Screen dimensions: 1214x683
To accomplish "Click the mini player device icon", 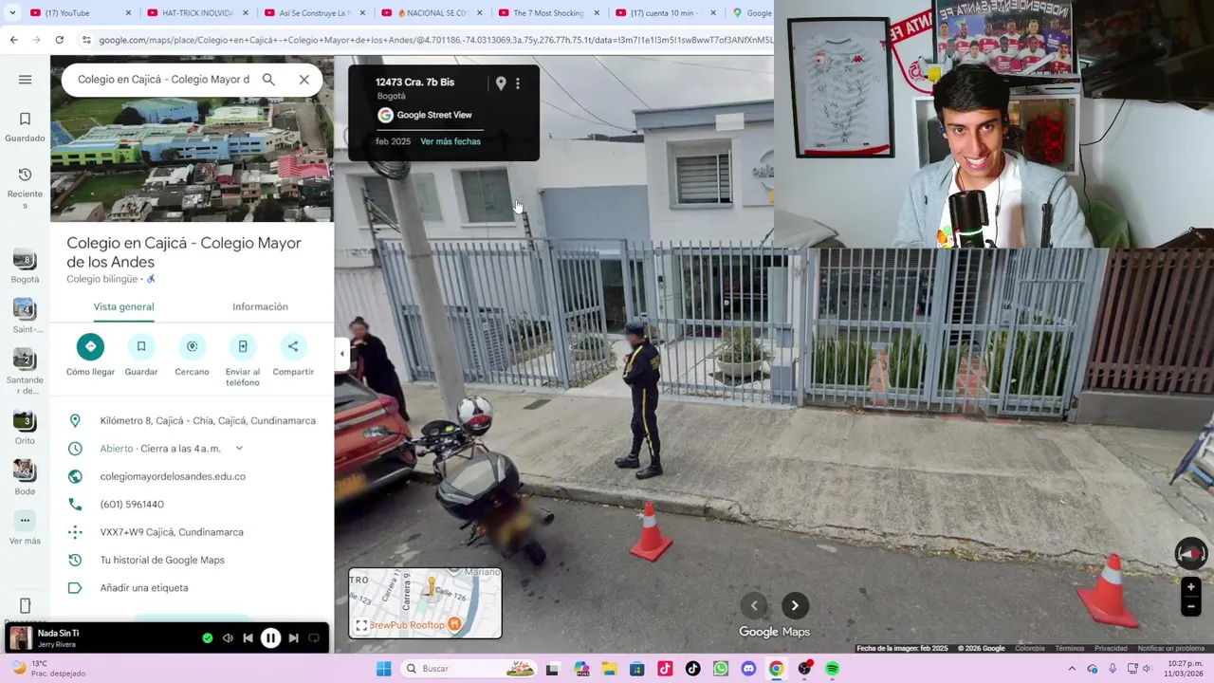I will click(x=314, y=638).
